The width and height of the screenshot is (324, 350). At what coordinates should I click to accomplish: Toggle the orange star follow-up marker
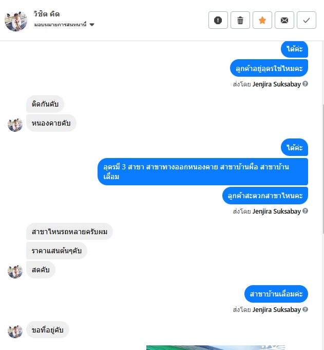click(262, 20)
